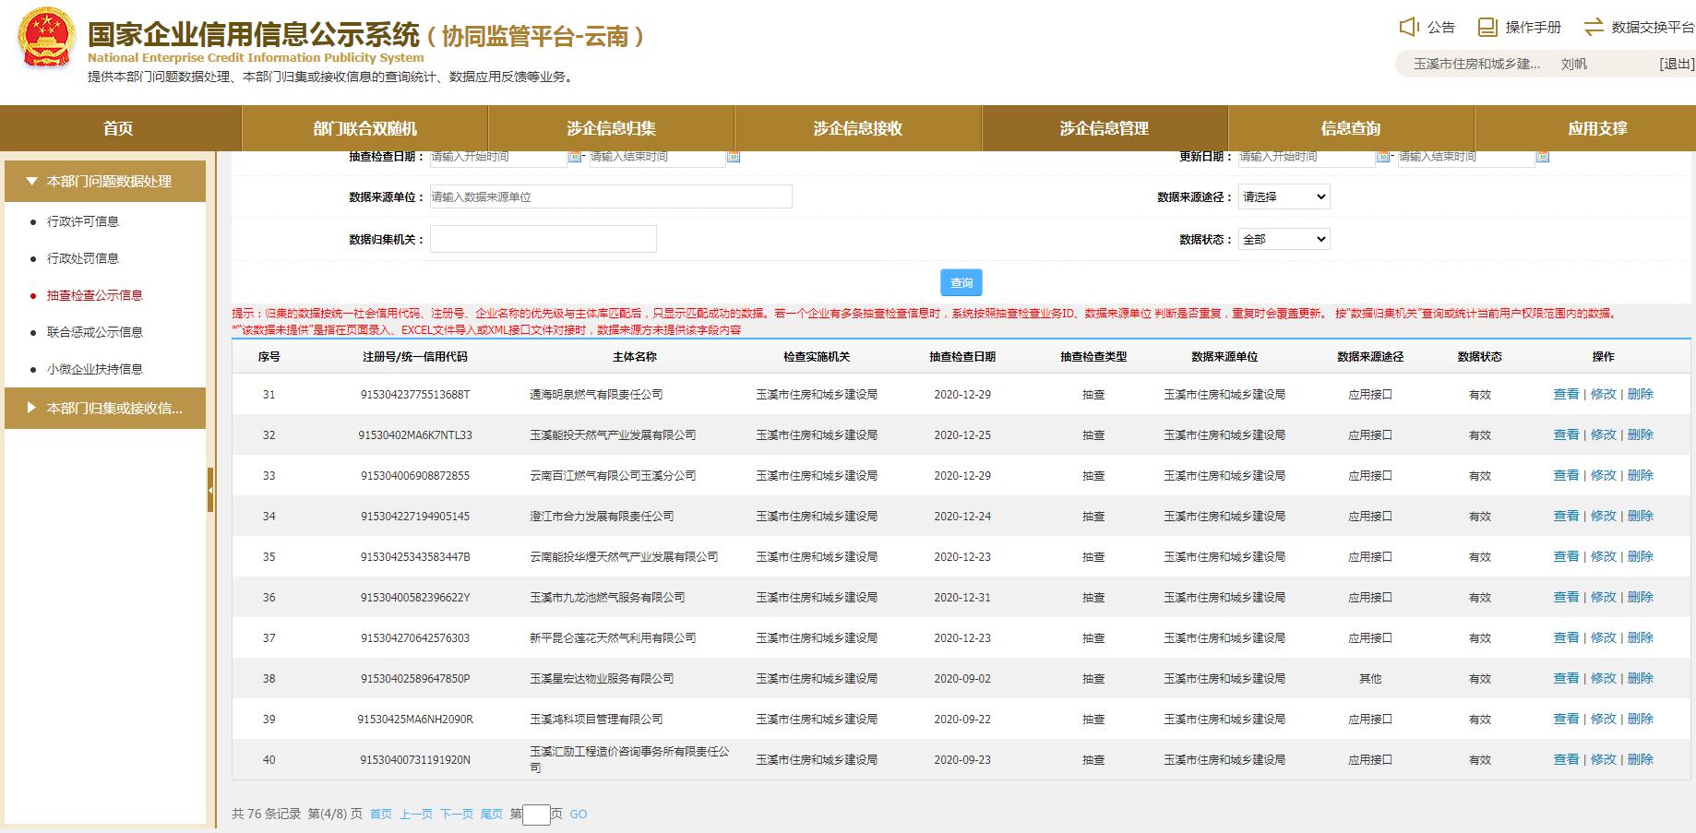Image resolution: width=1696 pixels, height=833 pixels.
Task: Click 查看 for row 36
Action: click(x=1566, y=597)
